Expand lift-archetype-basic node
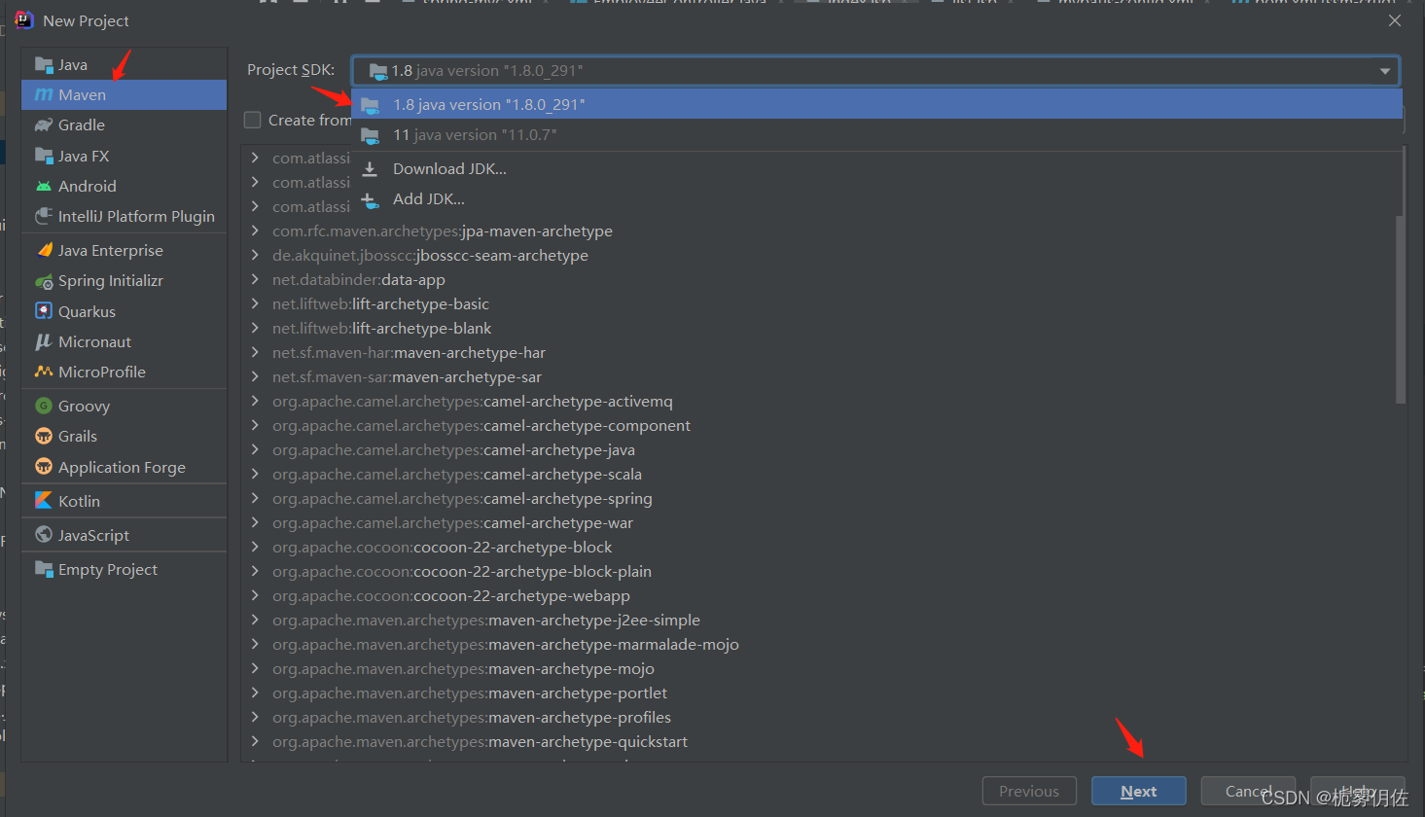1425x817 pixels. 255,303
